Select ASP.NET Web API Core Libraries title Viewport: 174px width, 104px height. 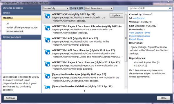pos(84,50)
